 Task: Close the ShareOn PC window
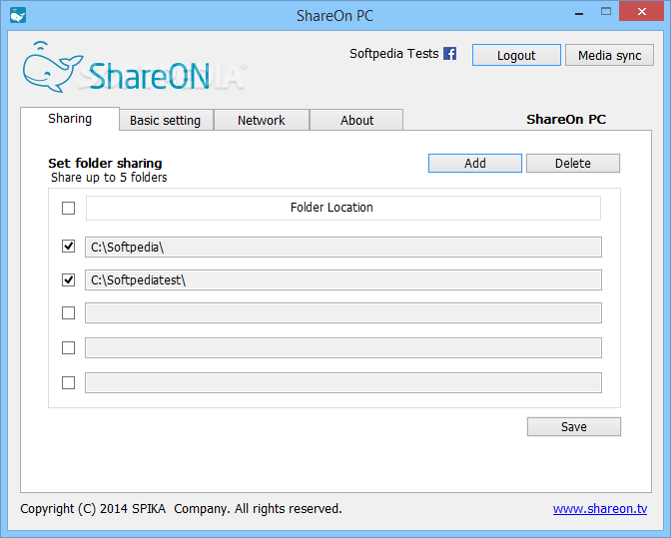point(641,12)
